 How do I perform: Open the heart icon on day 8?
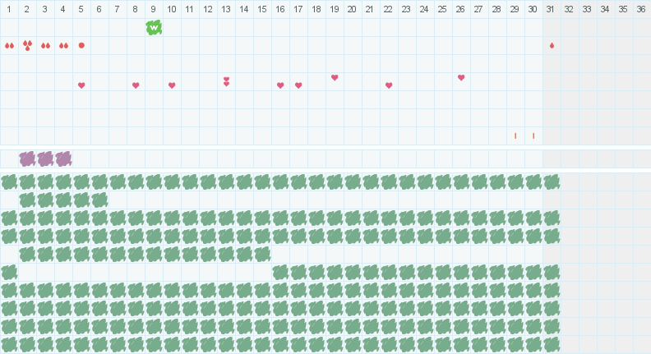136,85
